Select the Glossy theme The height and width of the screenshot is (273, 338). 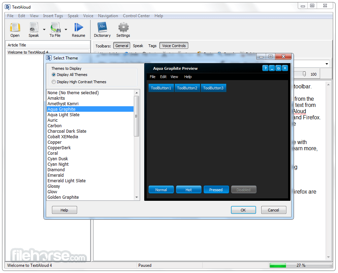[90, 186]
